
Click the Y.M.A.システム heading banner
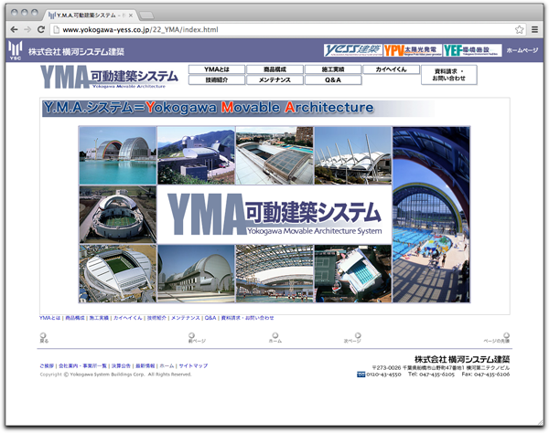[238, 108]
